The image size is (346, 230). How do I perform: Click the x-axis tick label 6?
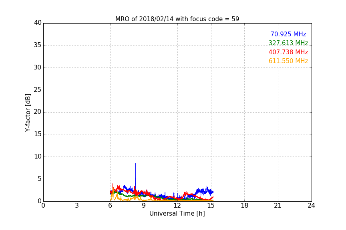point(110,206)
